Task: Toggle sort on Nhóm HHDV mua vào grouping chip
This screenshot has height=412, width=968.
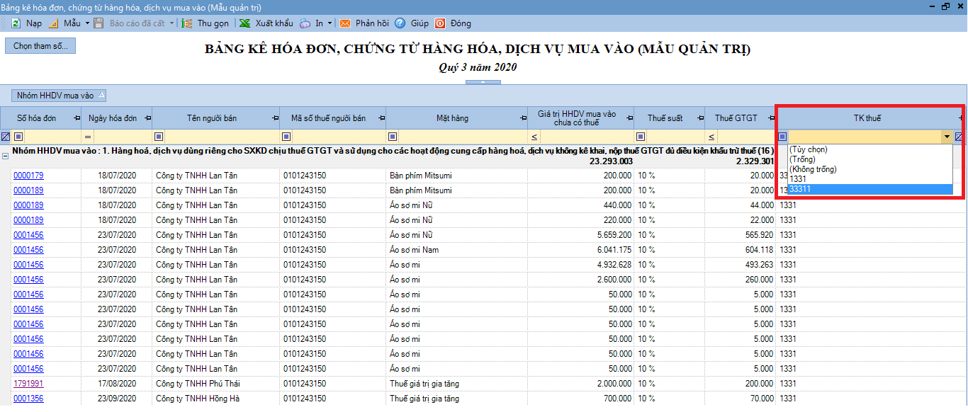Action: click(58, 95)
